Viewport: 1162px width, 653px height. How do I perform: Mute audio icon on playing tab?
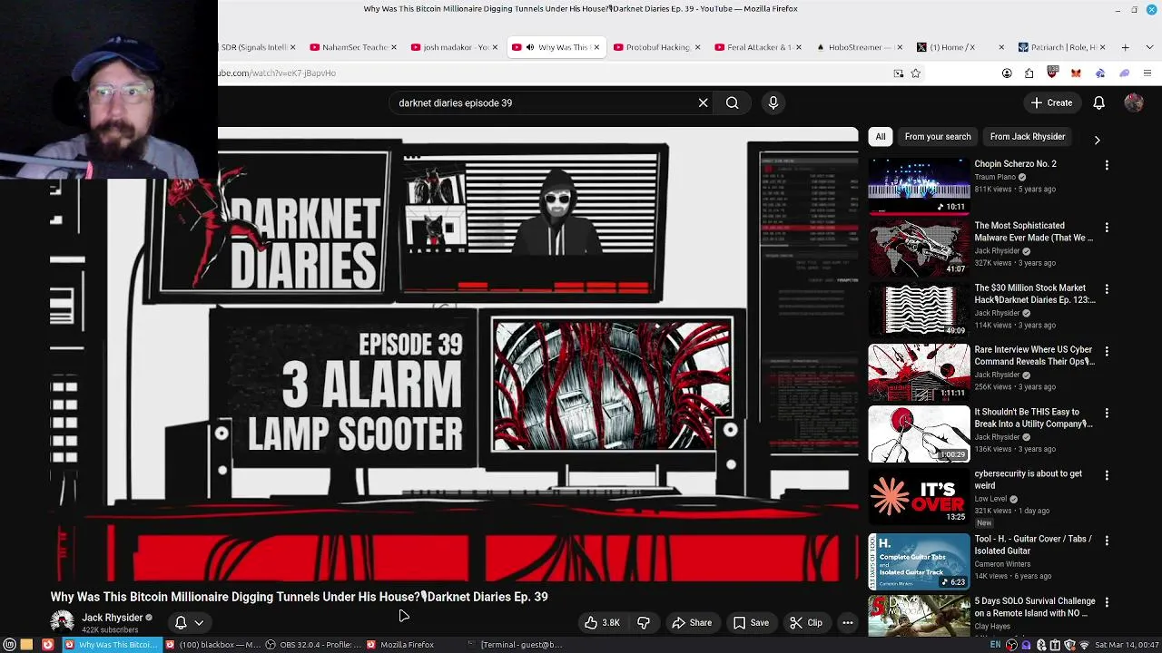pyautogui.click(x=530, y=47)
